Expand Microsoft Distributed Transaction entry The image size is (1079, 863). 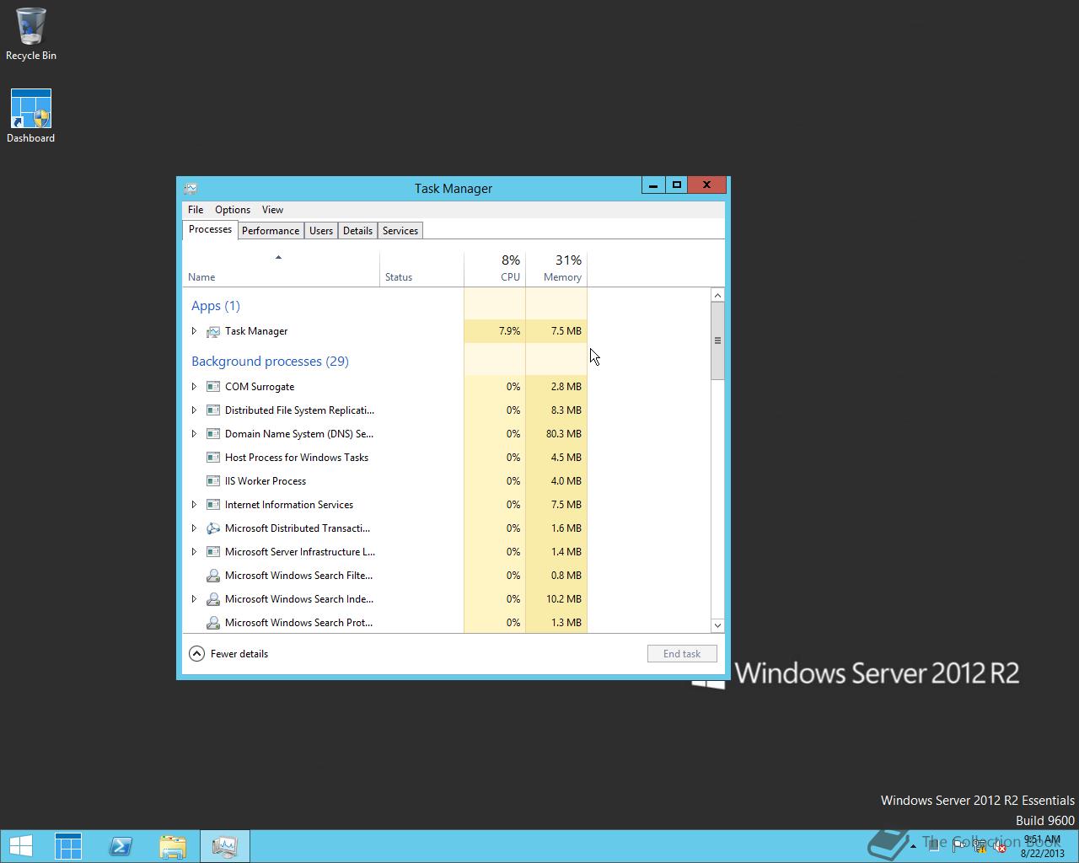click(x=194, y=528)
